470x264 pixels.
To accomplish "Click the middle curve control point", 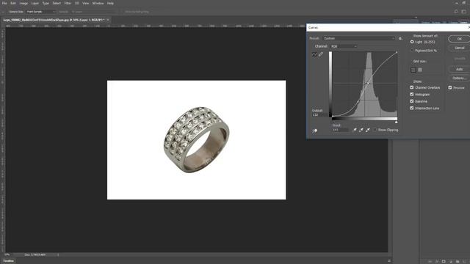I will pos(368,83).
